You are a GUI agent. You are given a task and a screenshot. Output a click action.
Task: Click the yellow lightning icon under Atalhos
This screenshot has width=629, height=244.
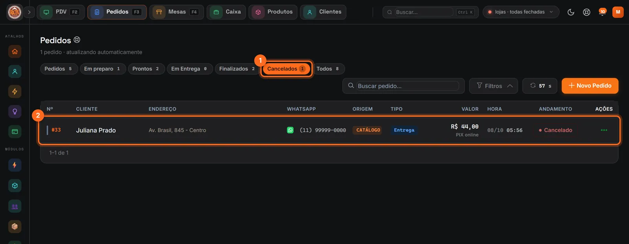point(15,91)
